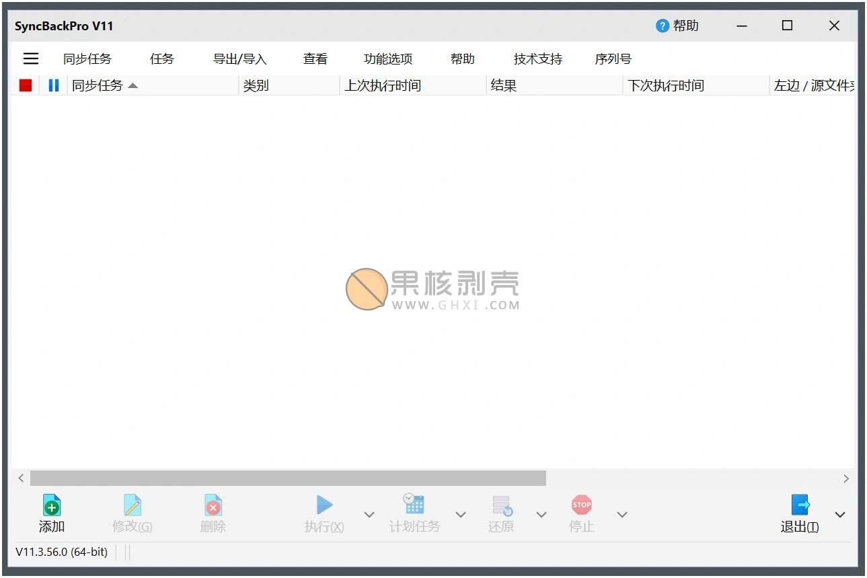Click the Restore (还原) icon
Image resolution: width=867 pixels, height=578 pixels.
click(x=501, y=505)
